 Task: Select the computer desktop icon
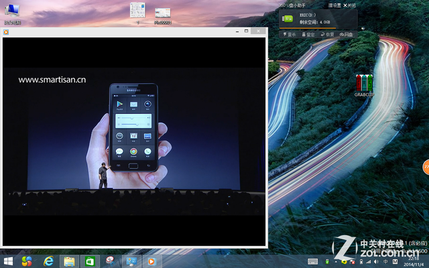tap(12, 14)
